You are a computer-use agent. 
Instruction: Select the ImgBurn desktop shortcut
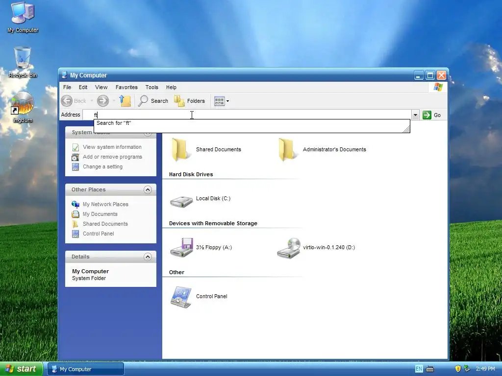23,108
